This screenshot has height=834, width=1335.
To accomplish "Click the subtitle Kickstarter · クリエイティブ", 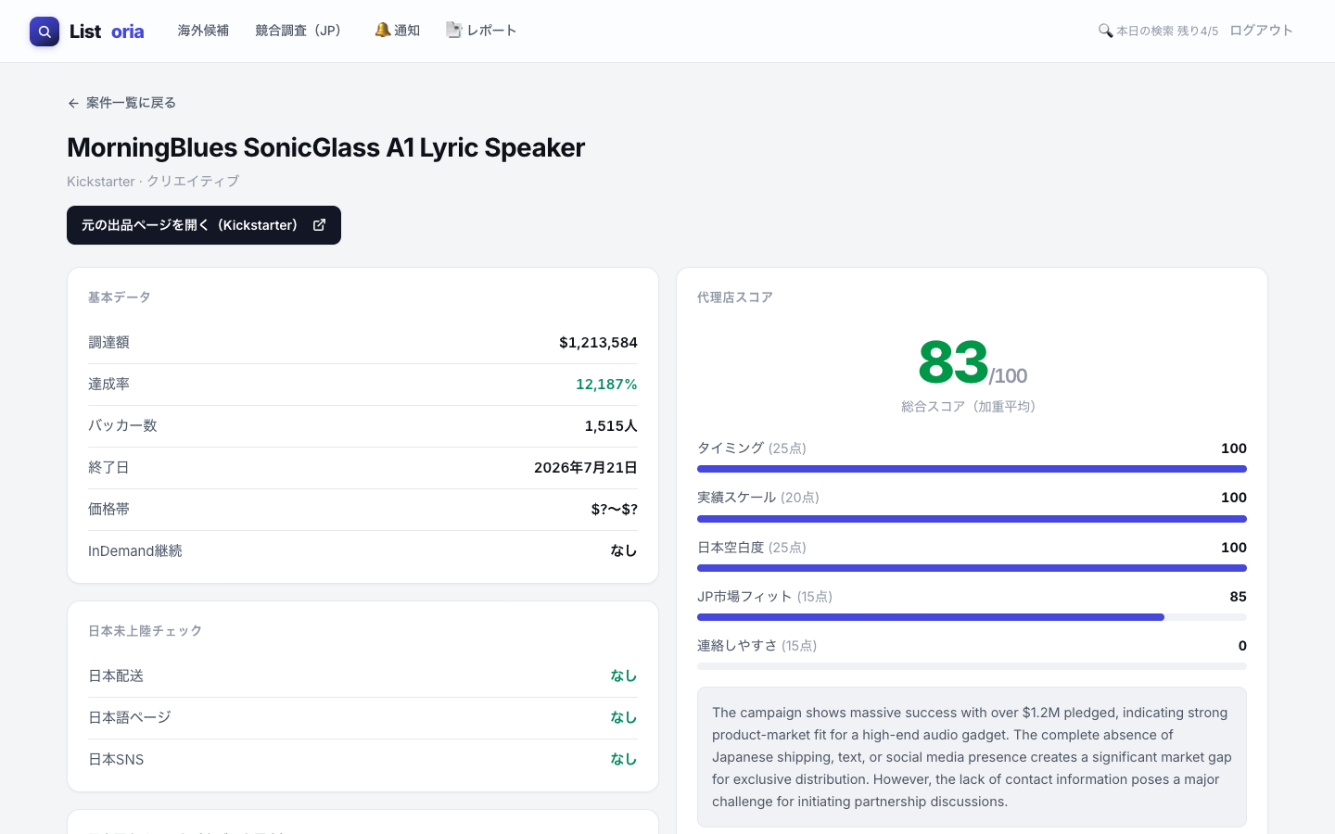I will point(153,182).
